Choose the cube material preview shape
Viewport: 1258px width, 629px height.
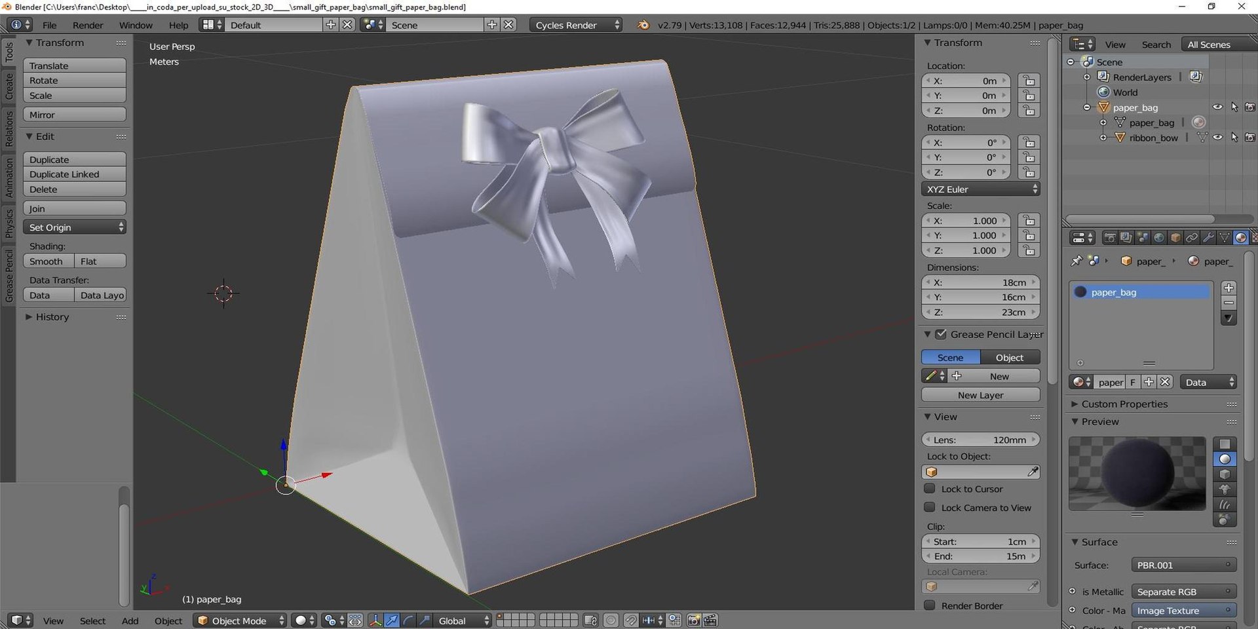(1225, 474)
